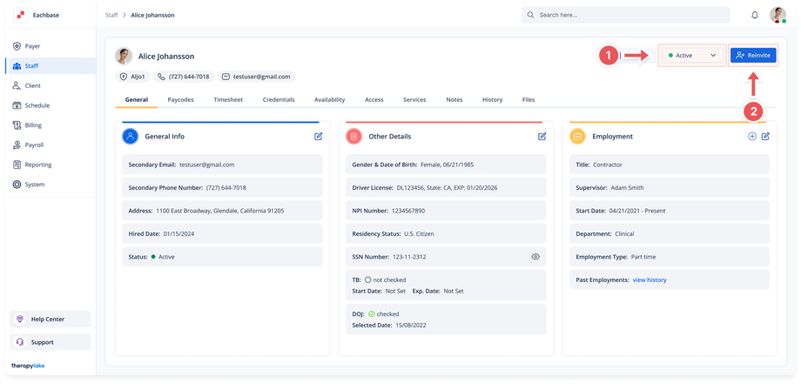The height and width of the screenshot is (384, 801).
Task: Go to Billing in the sidebar
Action: point(33,125)
